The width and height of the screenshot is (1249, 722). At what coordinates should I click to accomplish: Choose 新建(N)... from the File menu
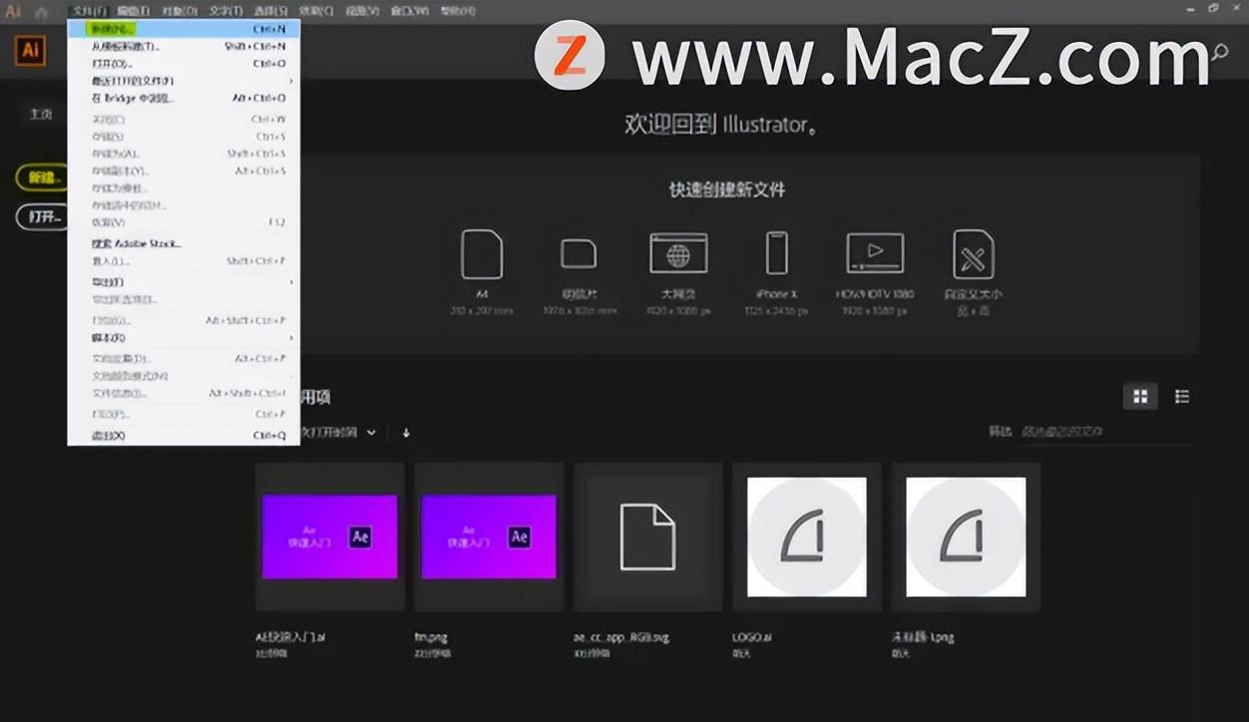tap(184, 29)
